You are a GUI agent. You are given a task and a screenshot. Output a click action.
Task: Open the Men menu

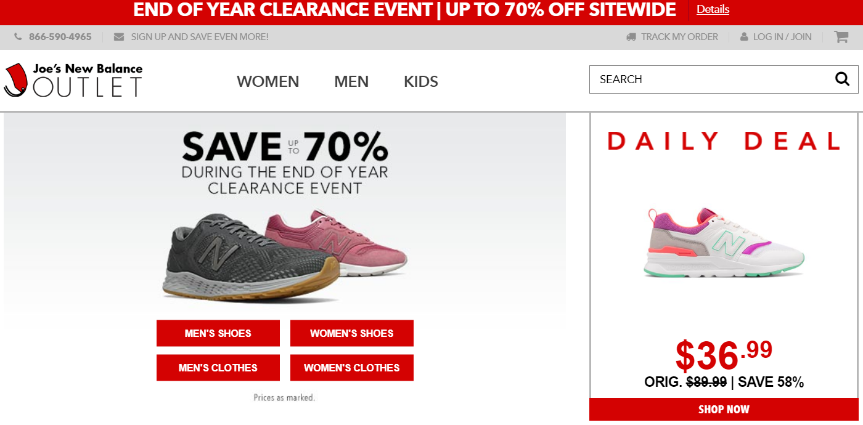351,81
